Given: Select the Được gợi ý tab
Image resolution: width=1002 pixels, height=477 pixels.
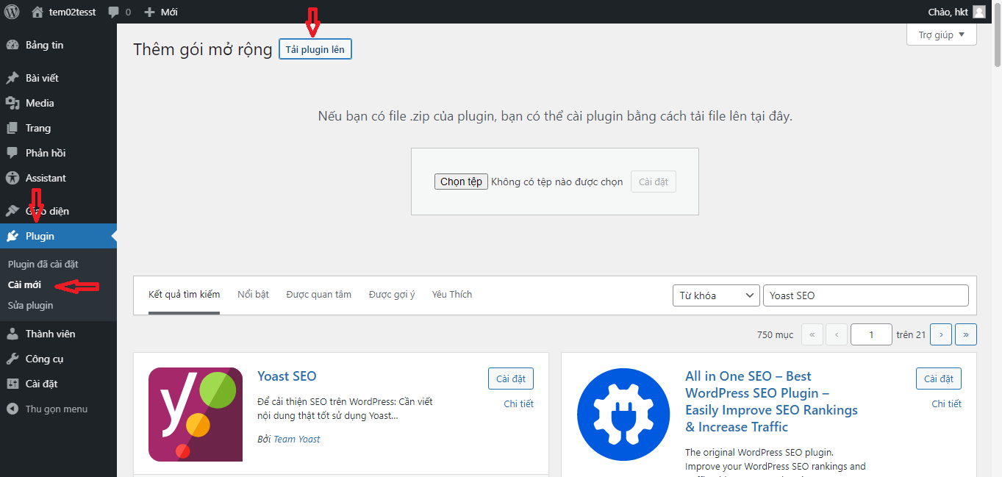Looking at the screenshot, I should click(392, 295).
